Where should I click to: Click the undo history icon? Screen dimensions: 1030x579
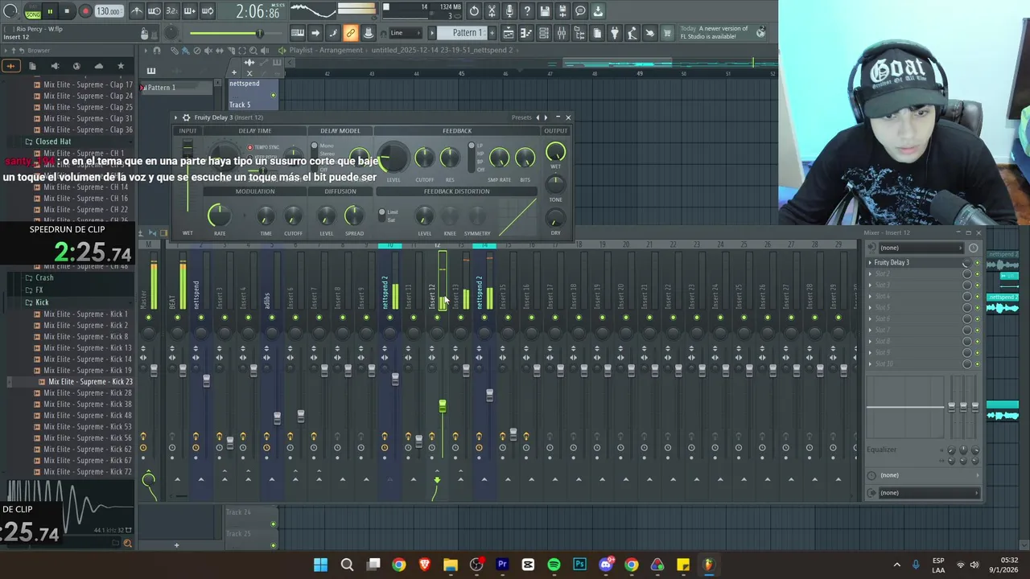(474, 11)
